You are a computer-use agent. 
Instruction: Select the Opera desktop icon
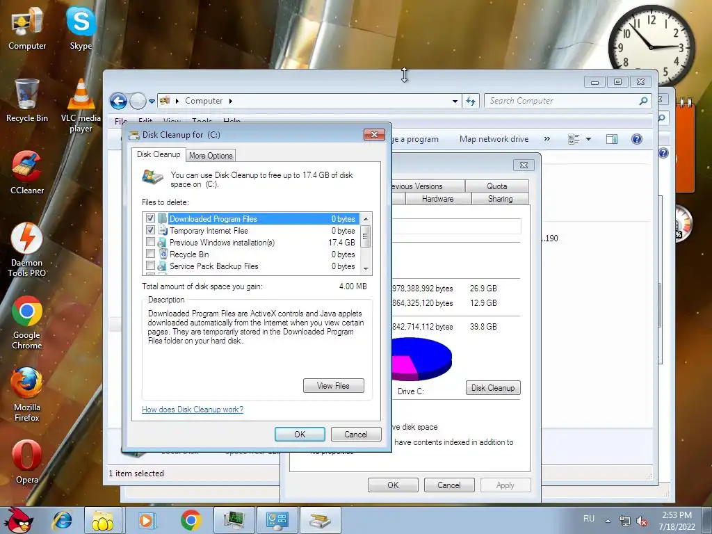(27, 462)
